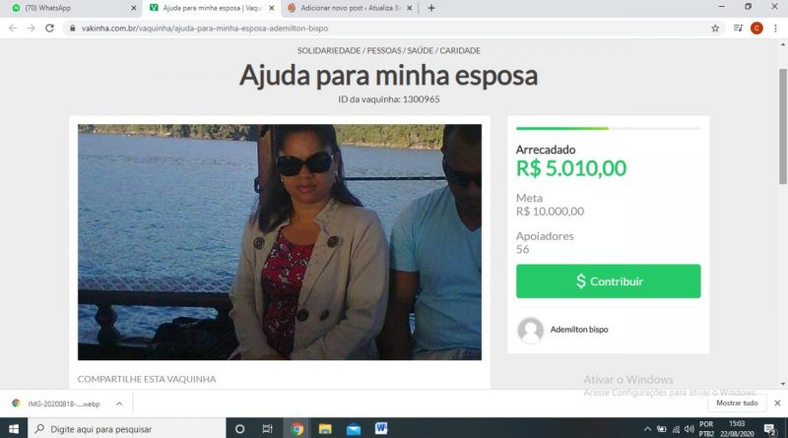Open a new browser tab
Image resolution: width=788 pixels, height=438 pixels.
click(431, 8)
